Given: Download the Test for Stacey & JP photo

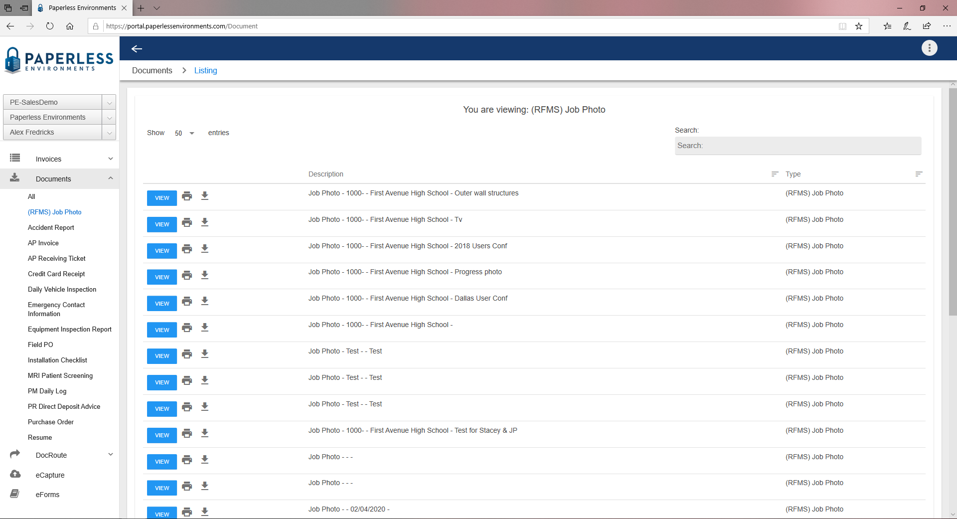Looking at the screenshot, I should tap(205, 433).
